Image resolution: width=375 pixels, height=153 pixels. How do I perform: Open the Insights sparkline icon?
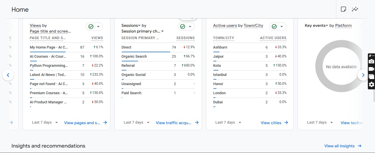(355, 9)
